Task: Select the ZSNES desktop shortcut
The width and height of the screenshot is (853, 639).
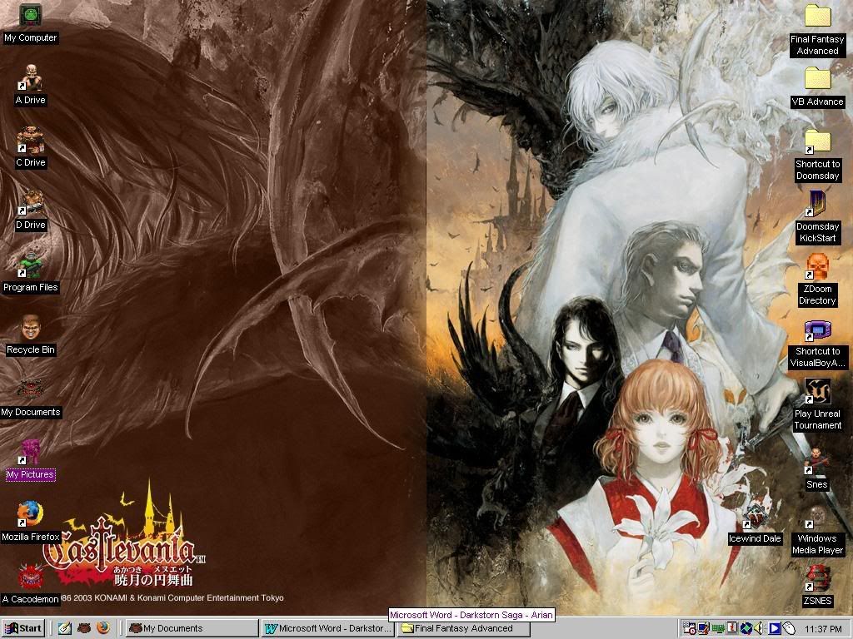Action: pyautogui.click(x=818, y=587)
